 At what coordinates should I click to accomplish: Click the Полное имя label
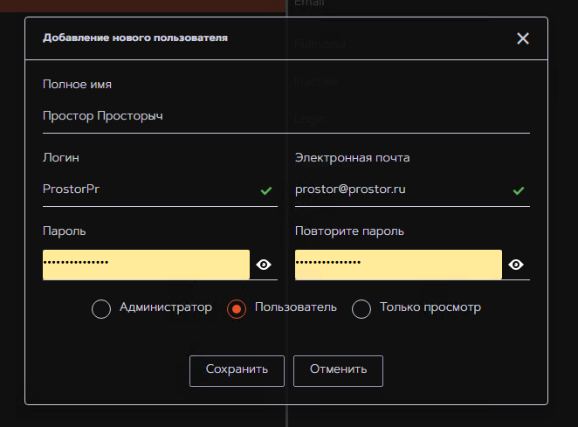[77, 85]
